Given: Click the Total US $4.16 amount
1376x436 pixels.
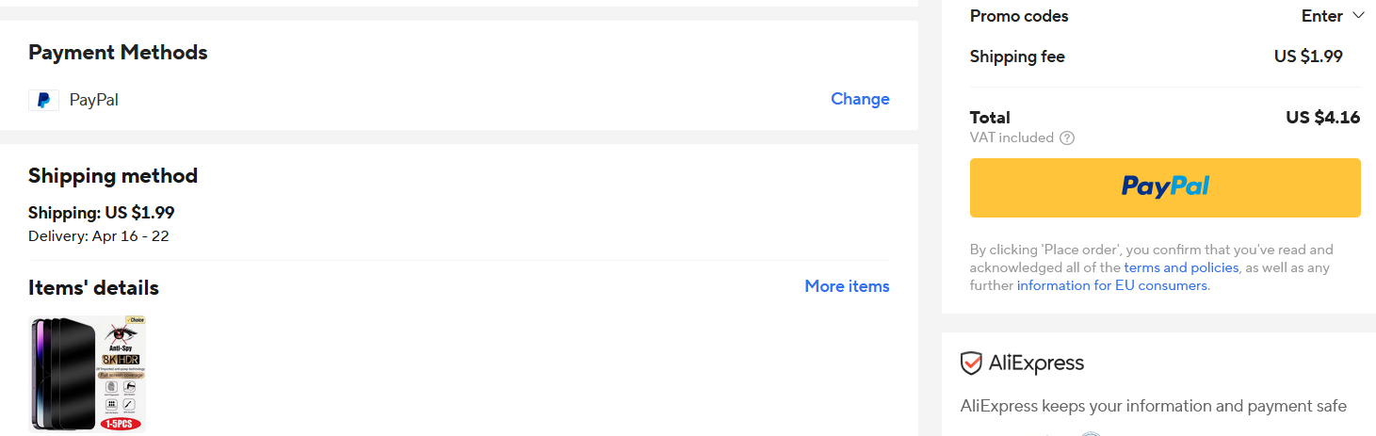Looking at the screenshot, I should click(1322, 118).
